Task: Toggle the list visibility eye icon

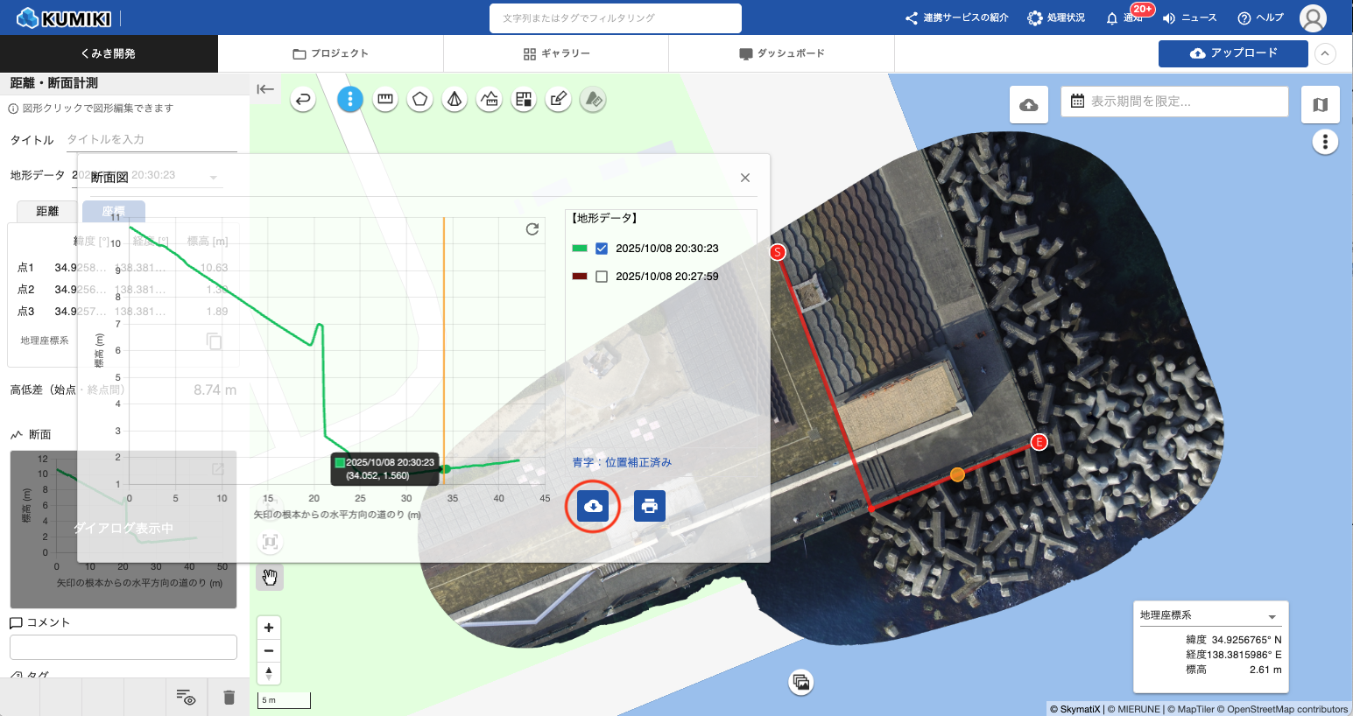Action: (x=186, y=697)
